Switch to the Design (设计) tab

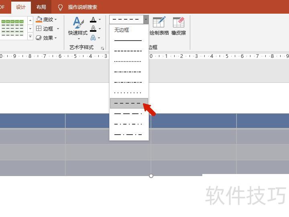(20, 7)
